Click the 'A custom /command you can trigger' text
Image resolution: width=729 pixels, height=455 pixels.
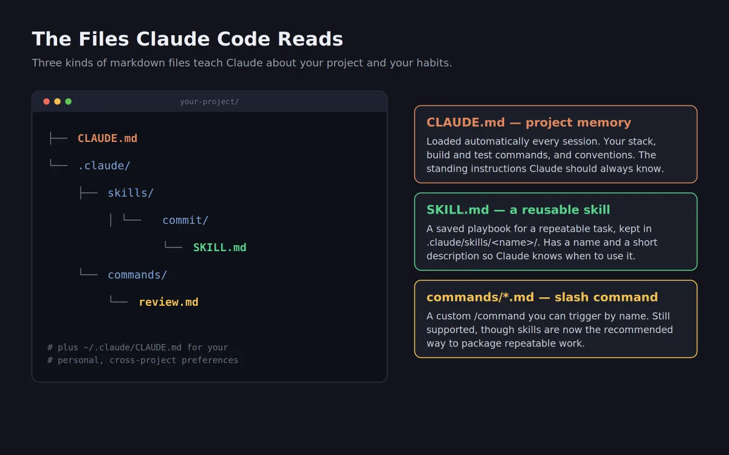[x=550, y=330]
